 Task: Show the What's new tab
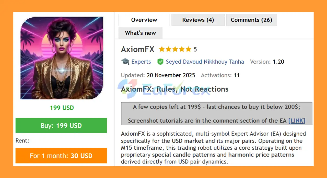pyautogui.click(x=140, y=33)
